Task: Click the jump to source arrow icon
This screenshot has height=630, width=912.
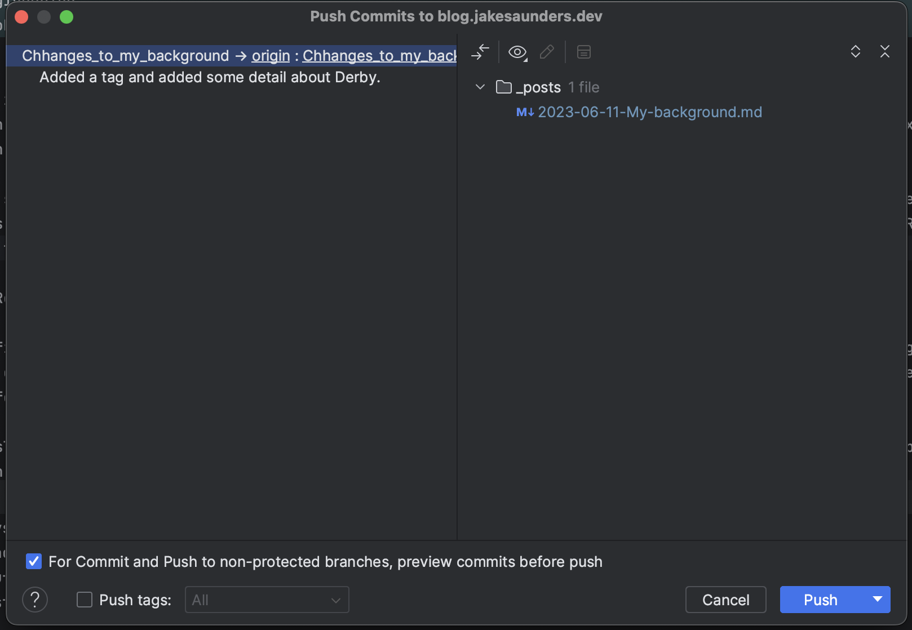Action: pyautogui.click(x=480, y=52)
